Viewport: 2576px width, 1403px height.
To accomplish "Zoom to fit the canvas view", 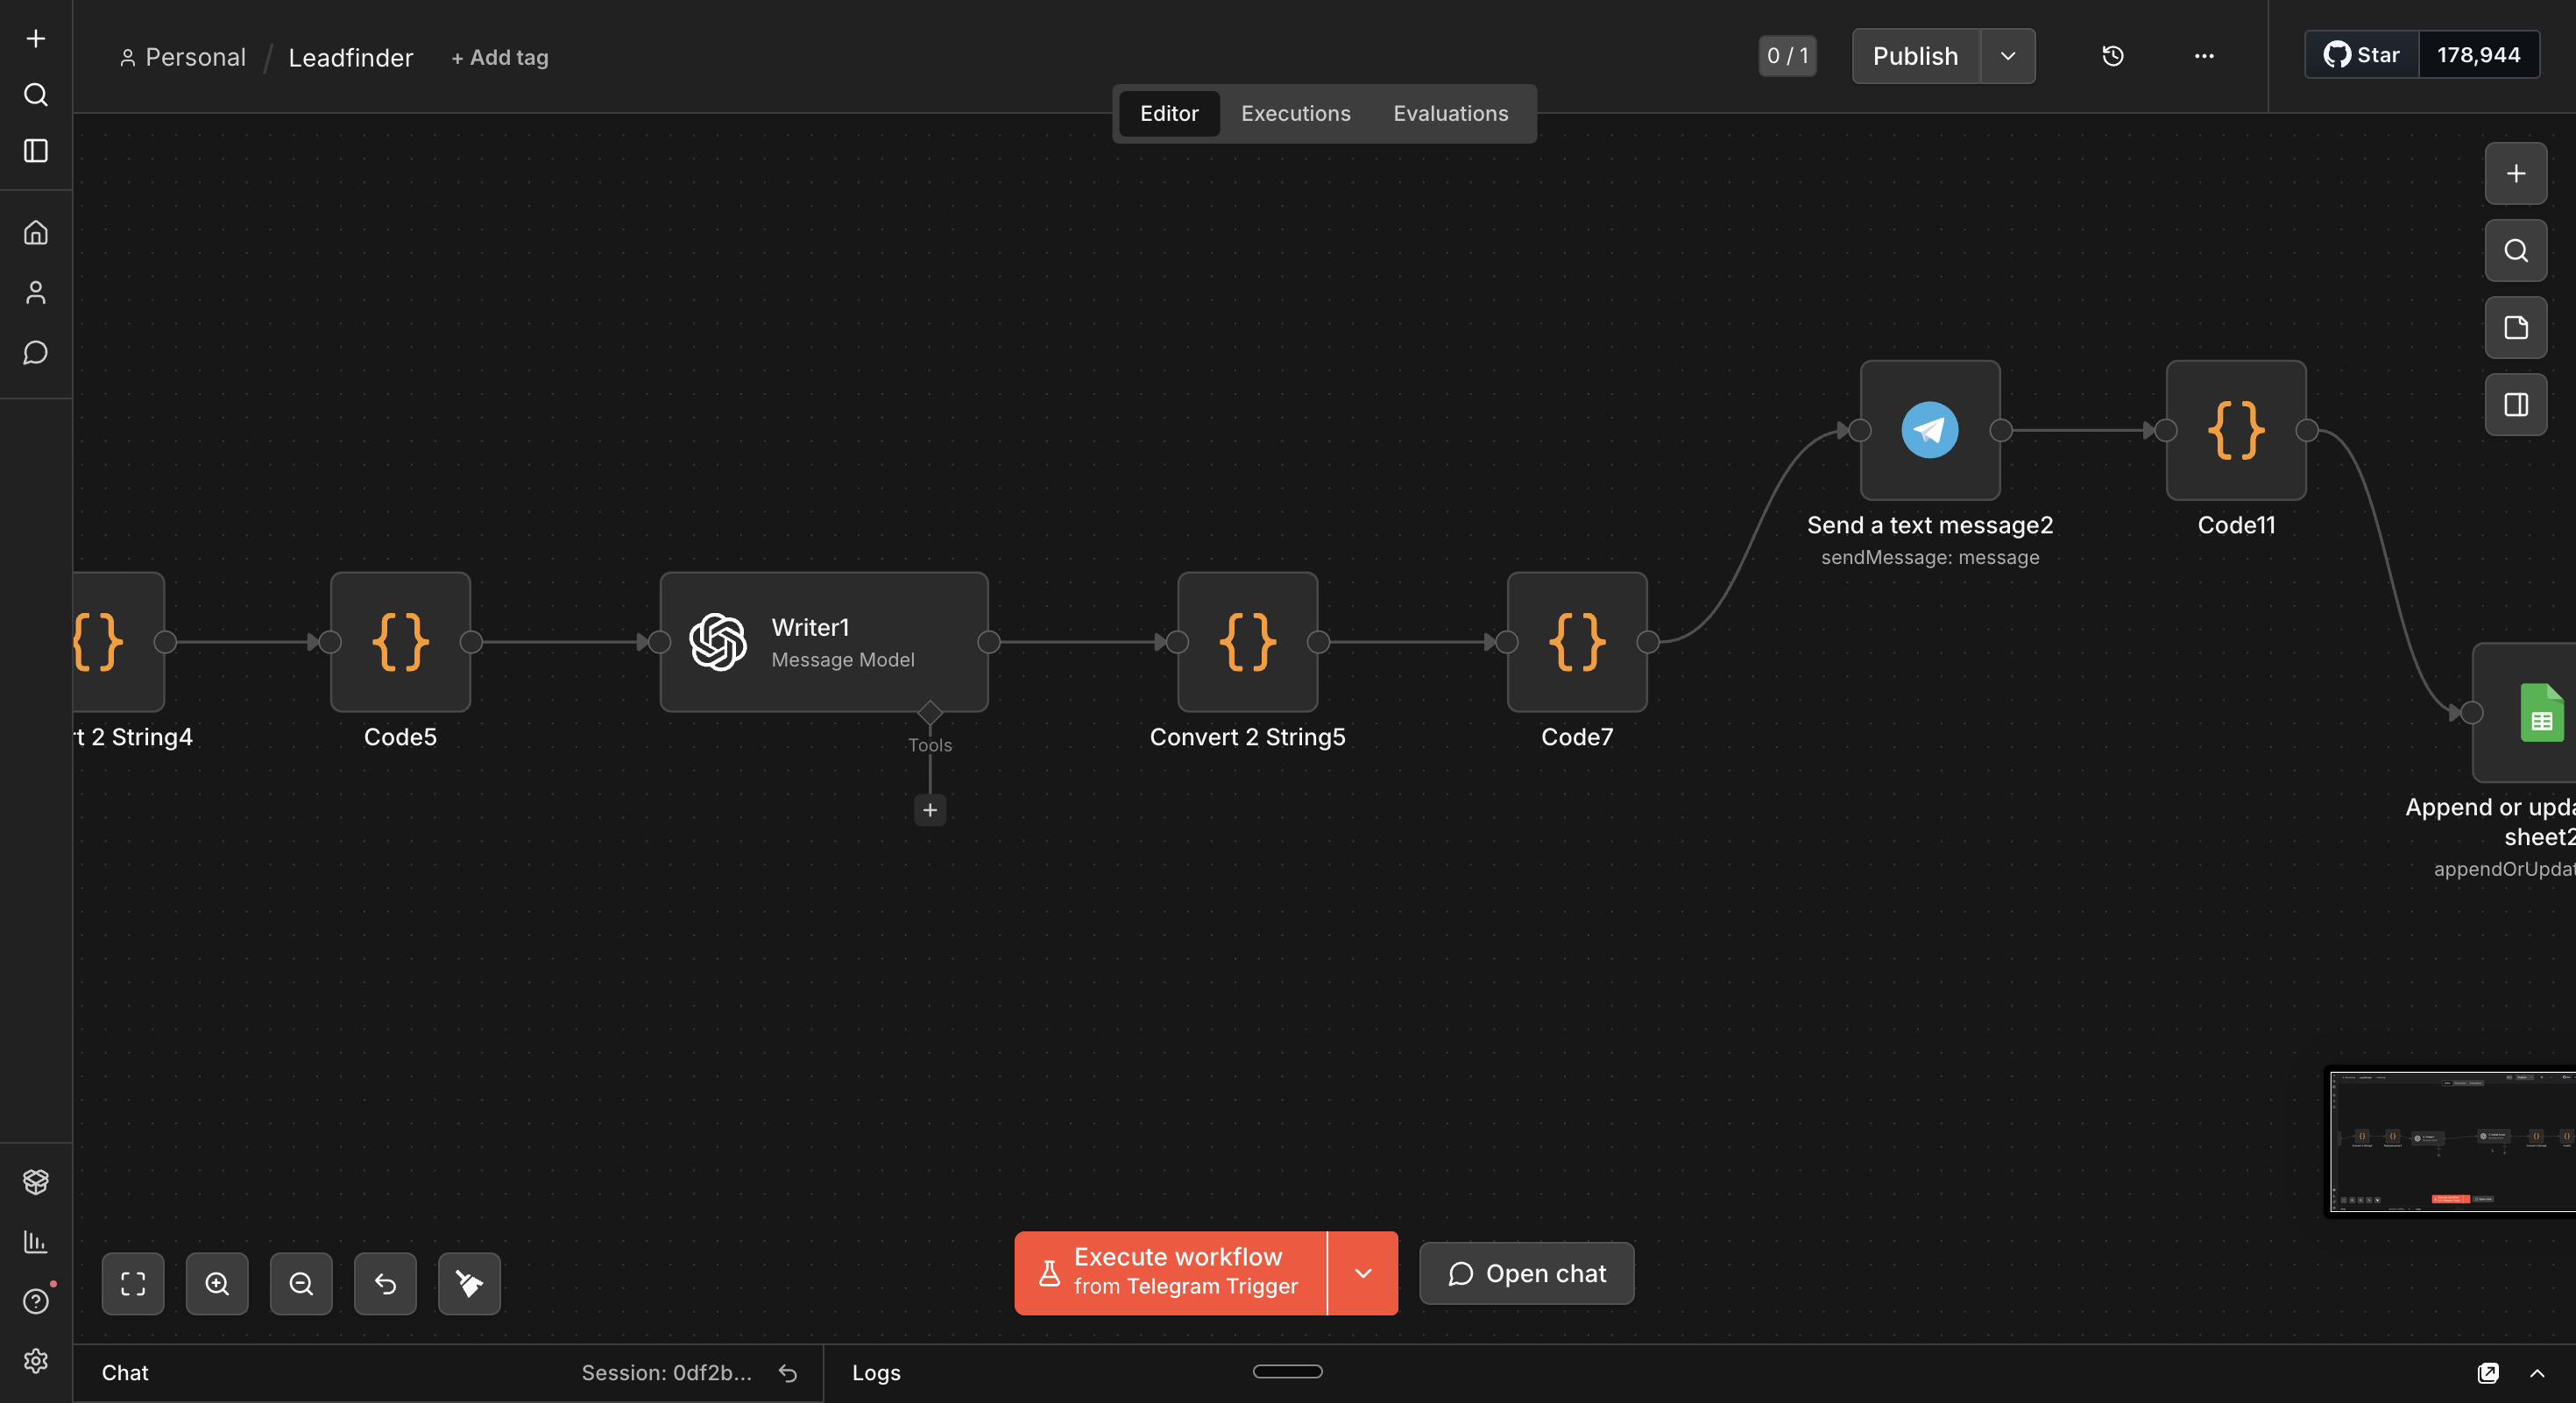I will pyautogui.click(x=133, y=1283).
